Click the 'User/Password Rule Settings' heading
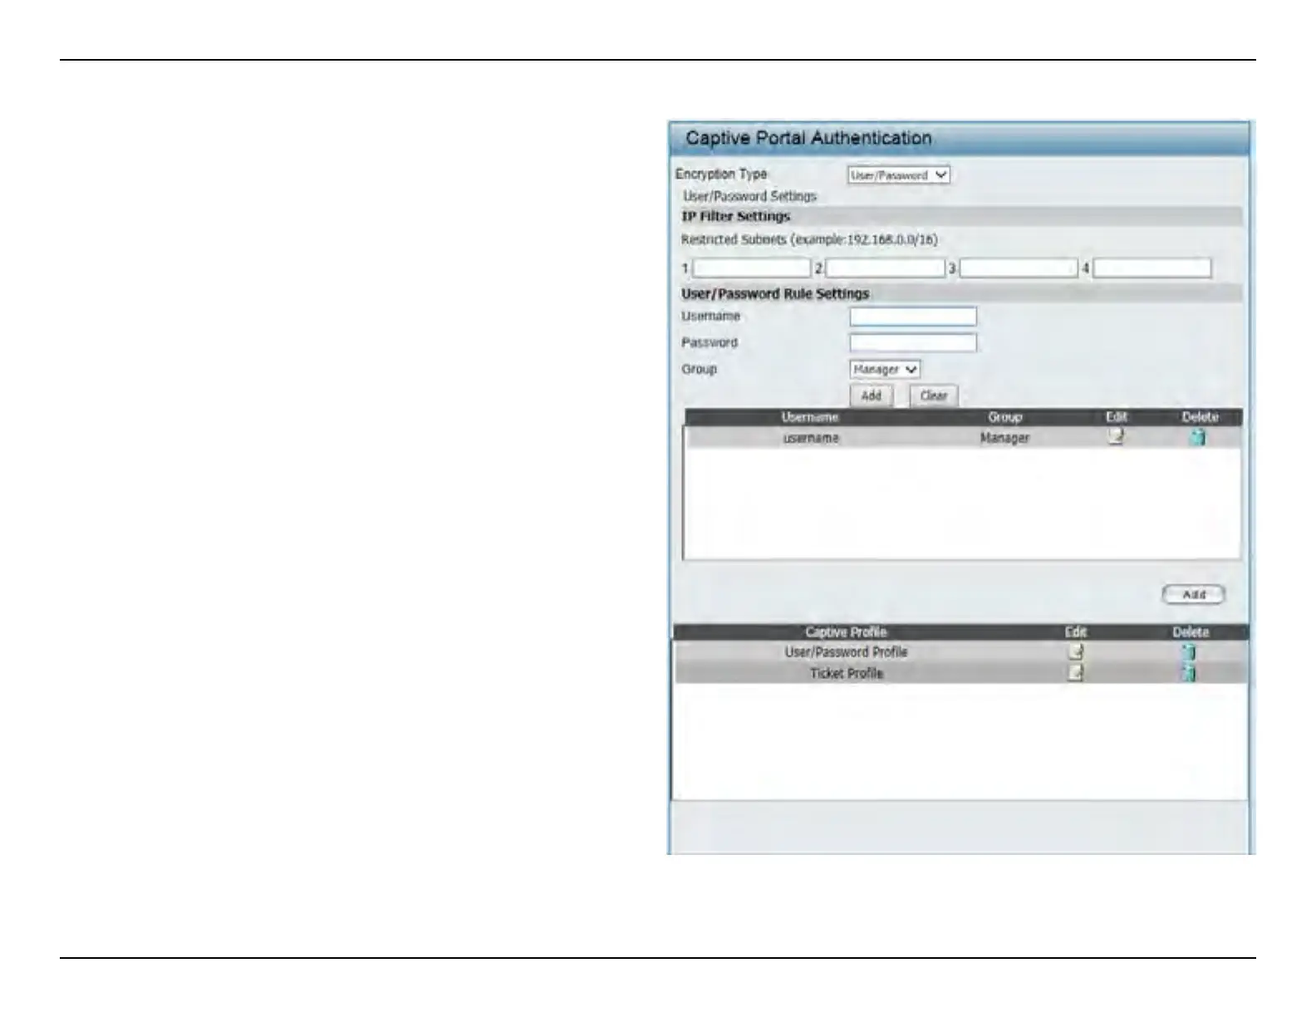Viewport: 1316px width, 1017px height. click(775, 294)
